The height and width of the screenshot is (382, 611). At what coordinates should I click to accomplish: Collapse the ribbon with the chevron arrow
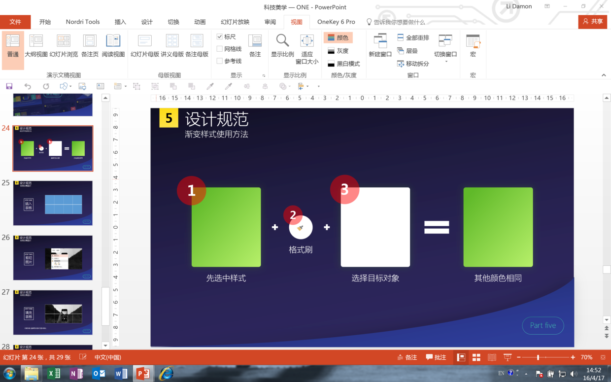pyautogui.click(x=604, y=75)
